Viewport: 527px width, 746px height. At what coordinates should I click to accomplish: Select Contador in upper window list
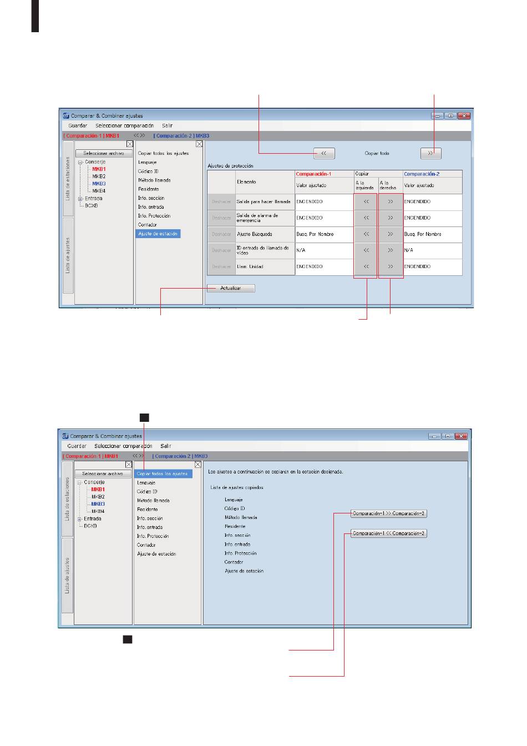[148, 225]
